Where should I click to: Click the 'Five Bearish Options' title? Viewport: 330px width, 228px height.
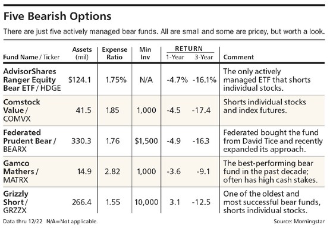coord(57,16)
